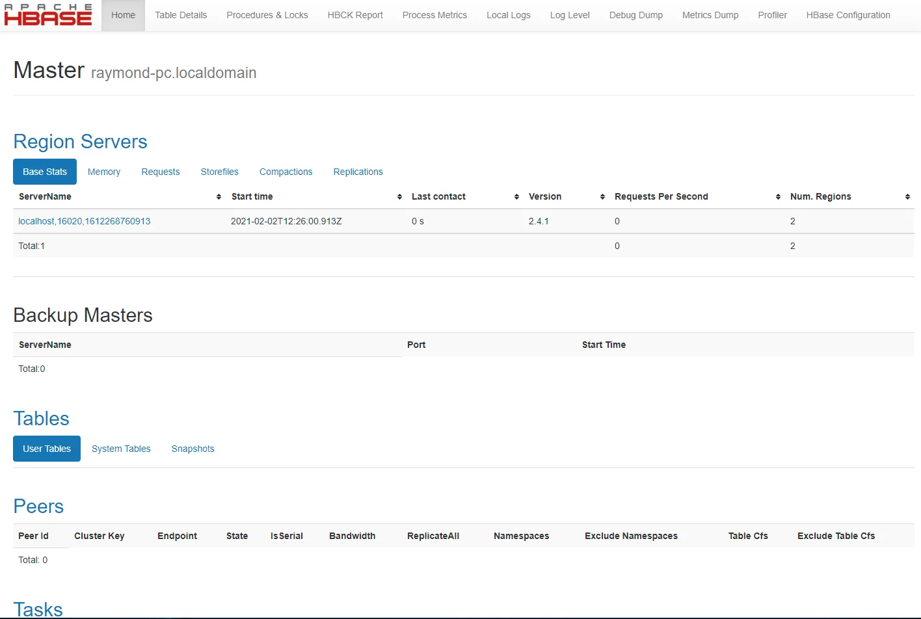Open the Snapshots tab

[193, 449]
